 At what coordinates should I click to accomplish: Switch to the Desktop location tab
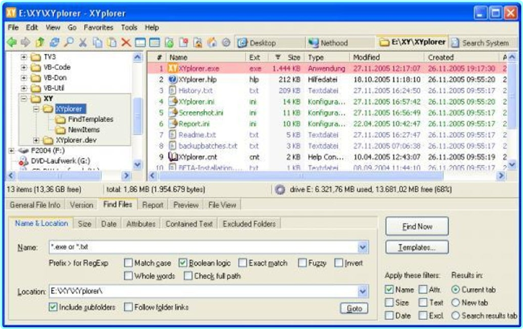(270, 43)
